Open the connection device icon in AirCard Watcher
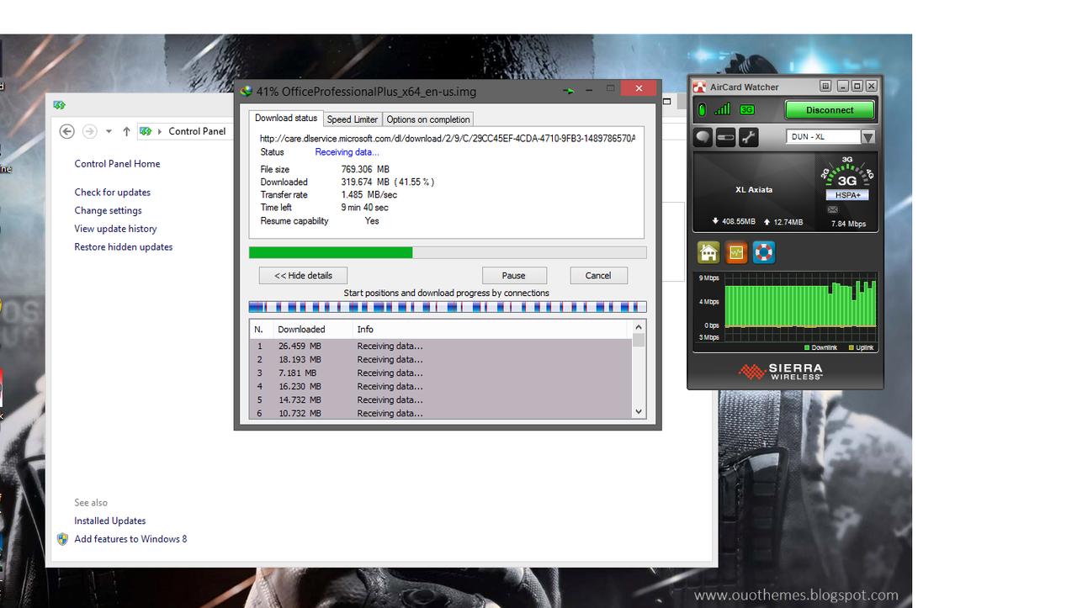The width and height of the screenshot is (1077, 608). click(725, 137)
